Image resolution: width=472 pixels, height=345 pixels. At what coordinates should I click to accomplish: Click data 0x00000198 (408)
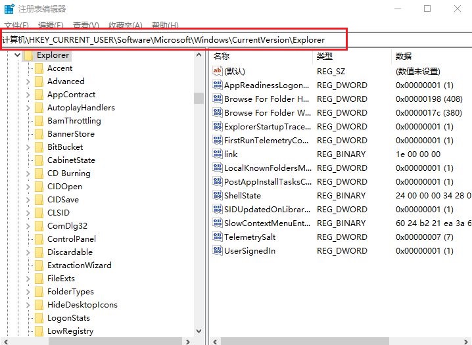(x=429, y=99)
